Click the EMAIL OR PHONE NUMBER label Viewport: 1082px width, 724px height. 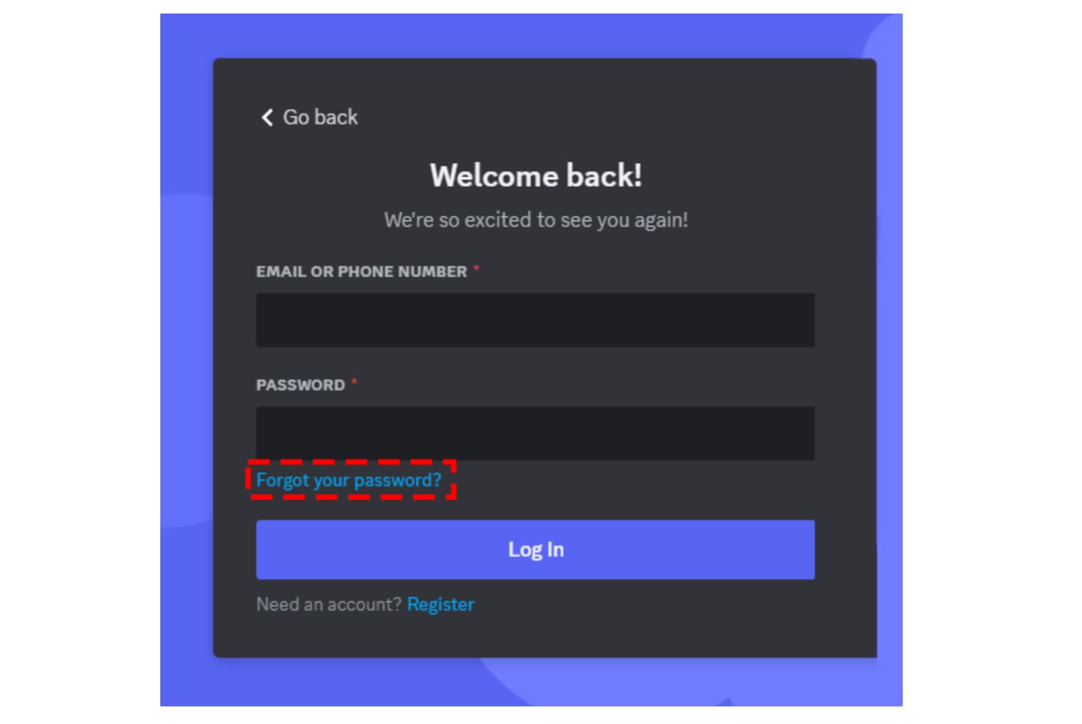[x=361, y=271]
